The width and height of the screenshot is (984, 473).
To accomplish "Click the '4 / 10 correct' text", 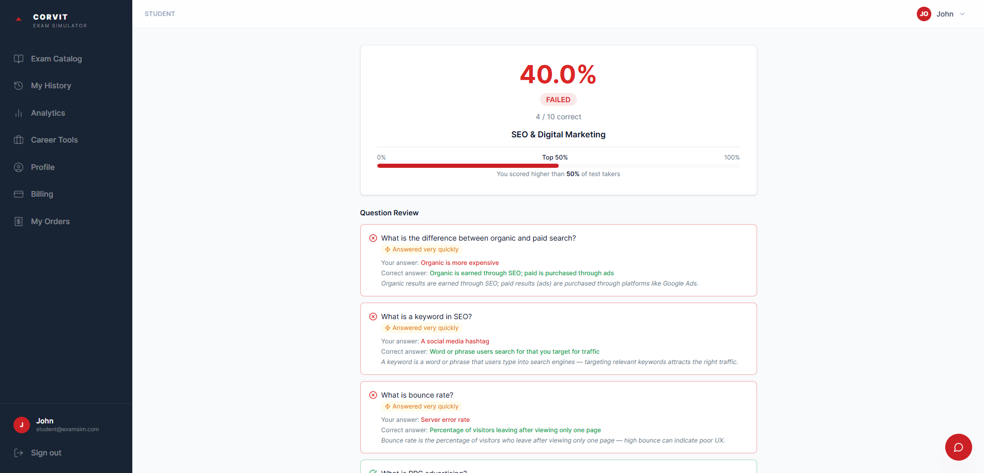I will [558, 117].
